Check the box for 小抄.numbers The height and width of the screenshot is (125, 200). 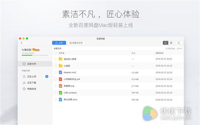coord(56,93)
